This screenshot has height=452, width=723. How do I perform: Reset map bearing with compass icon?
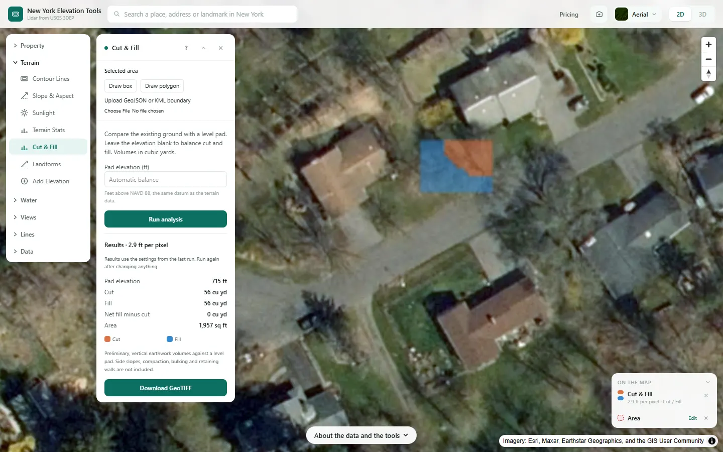(708, 74)
